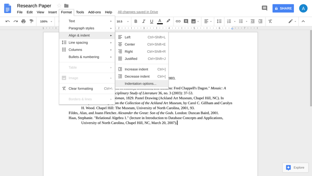Image resolution: width=312 pixels, height=176 pixels.
Task: Print the document via printer icon
Action: 23,21
